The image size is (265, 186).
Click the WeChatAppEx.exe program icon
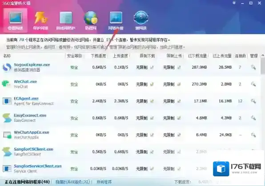click(x=7, y=135)
